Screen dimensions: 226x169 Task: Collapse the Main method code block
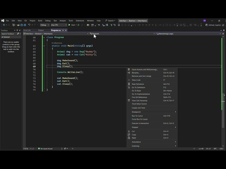pyautogui.click(x=44, y=46)
